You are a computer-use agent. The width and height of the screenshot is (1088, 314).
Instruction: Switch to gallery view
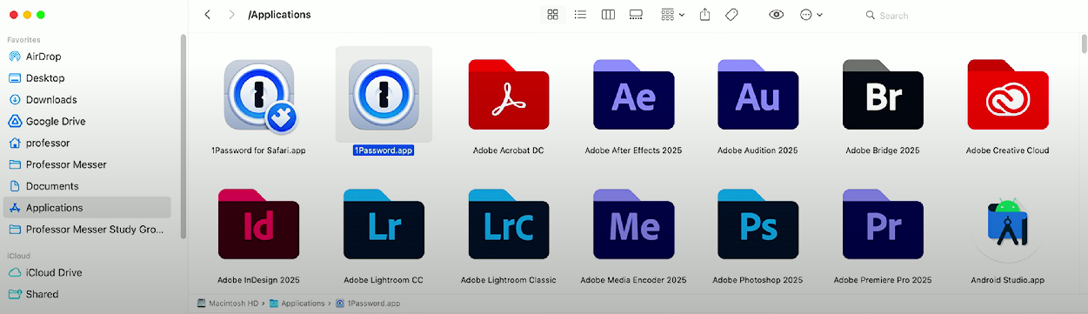coord(636,15)
